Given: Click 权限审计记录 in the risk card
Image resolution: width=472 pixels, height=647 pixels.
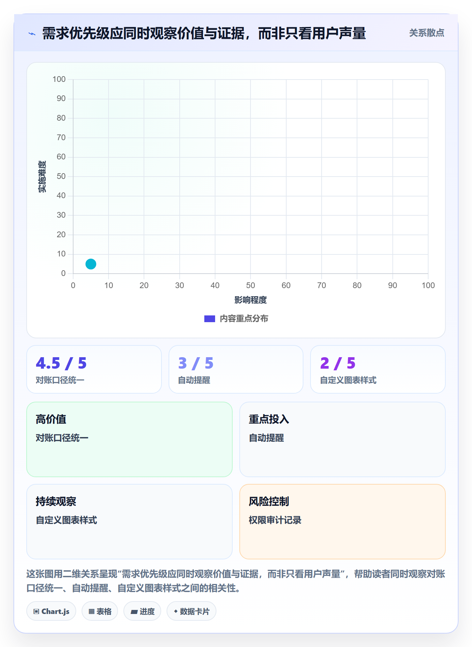Looking at the screenshot, I should pos(275,520).
